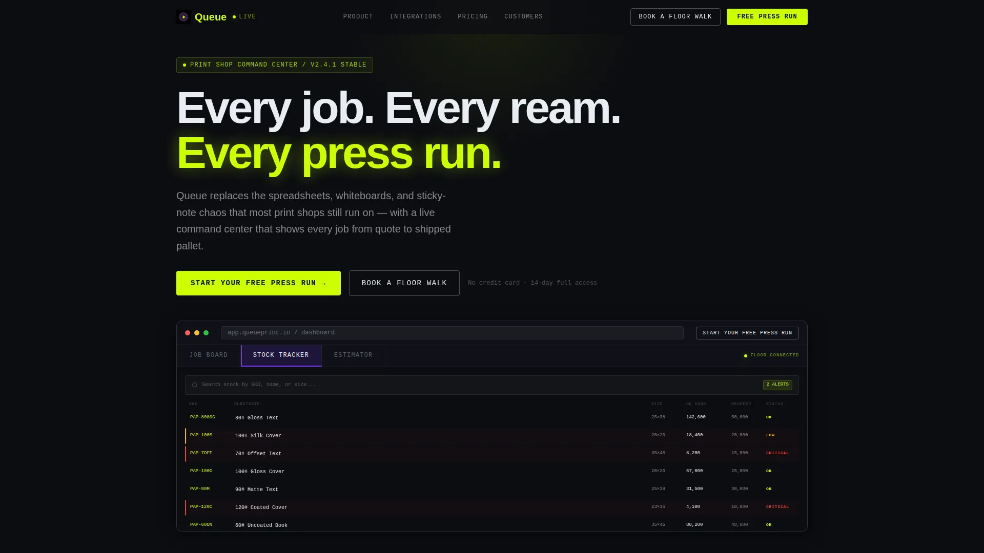Click the hero Book a Floor Walk button
This screenshot has width=984, height=553.
pyautogui.click(x=404, y=283)
